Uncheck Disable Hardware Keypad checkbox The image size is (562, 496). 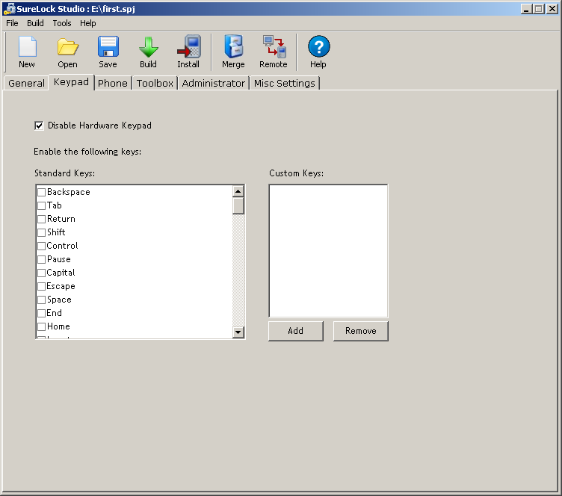(x=39, y=125)
